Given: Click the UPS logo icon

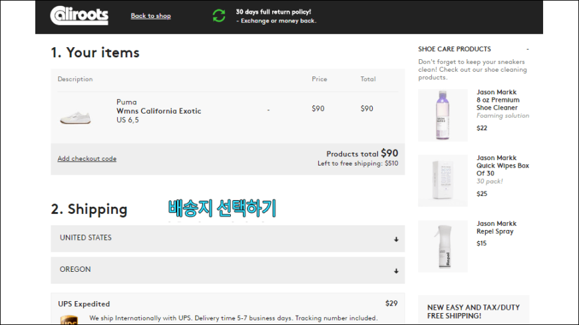Looking at the screenshot, I should coord(69,320).
